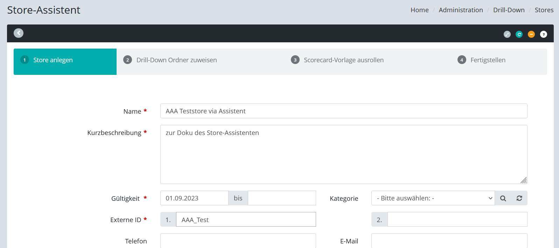
Task: Click into the E-Mail input field
Action: [x=449, y=241]
